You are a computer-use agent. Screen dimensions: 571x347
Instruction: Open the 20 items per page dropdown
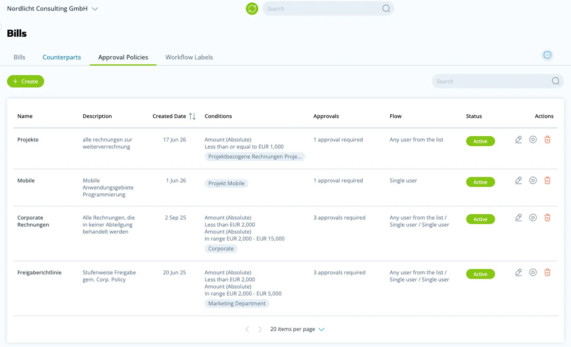[x=297, y=329]
